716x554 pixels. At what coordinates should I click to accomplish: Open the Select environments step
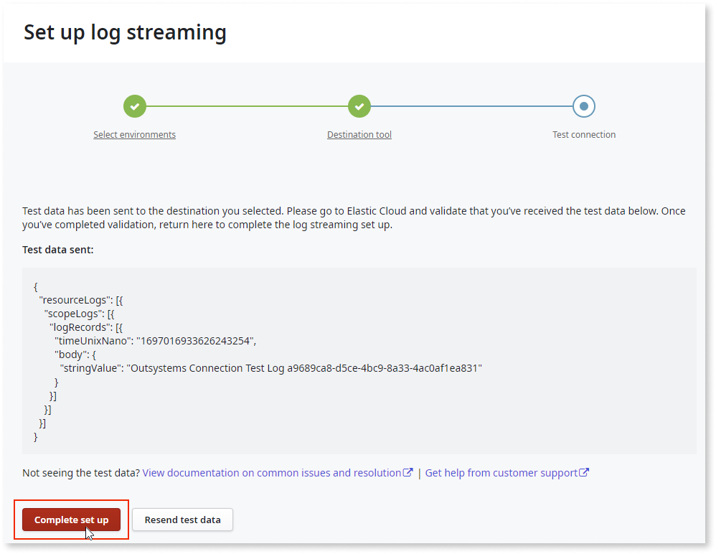pos(135,134)
